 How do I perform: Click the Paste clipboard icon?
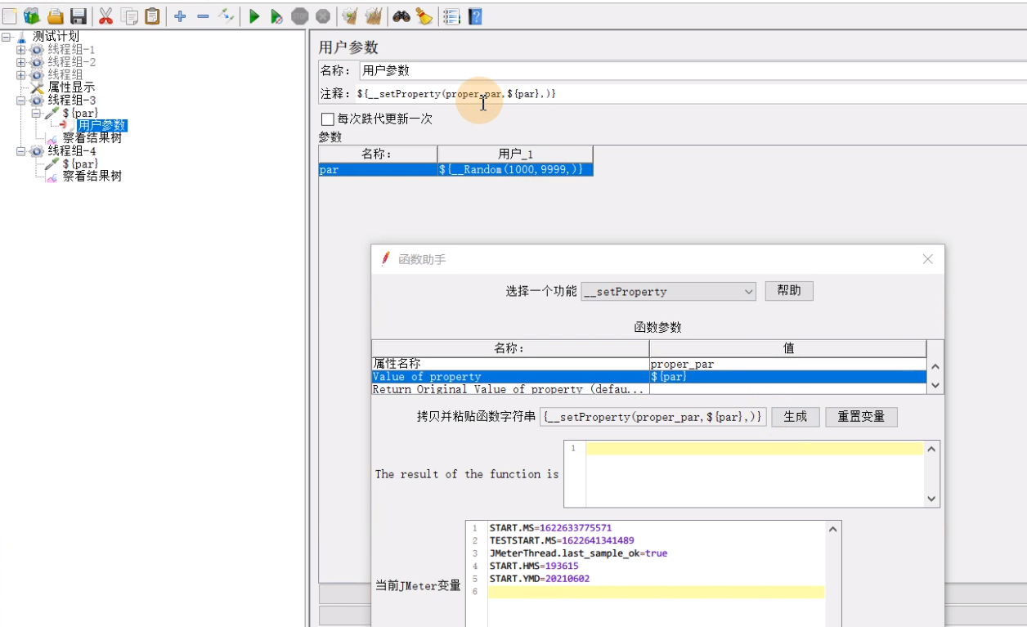pos(152,16)
